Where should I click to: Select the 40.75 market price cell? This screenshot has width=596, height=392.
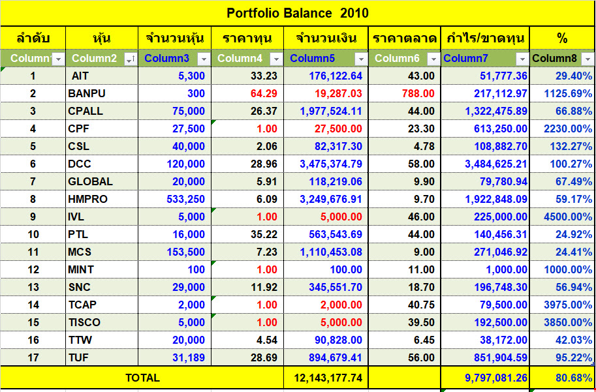[405, 305]
